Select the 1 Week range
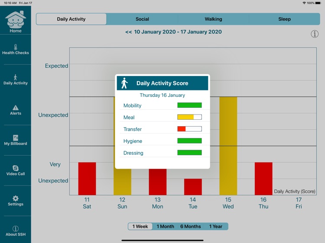The width and height of the screenshot is (325, 243). [140, 227]
